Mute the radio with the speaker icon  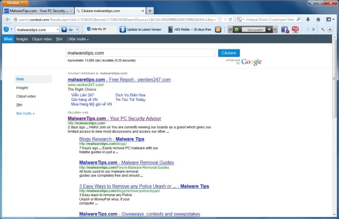coord(269,29)
